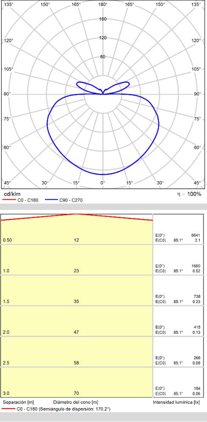Click the right lobe of blue curve
The image size is (207, 422).
coord(121,86)
